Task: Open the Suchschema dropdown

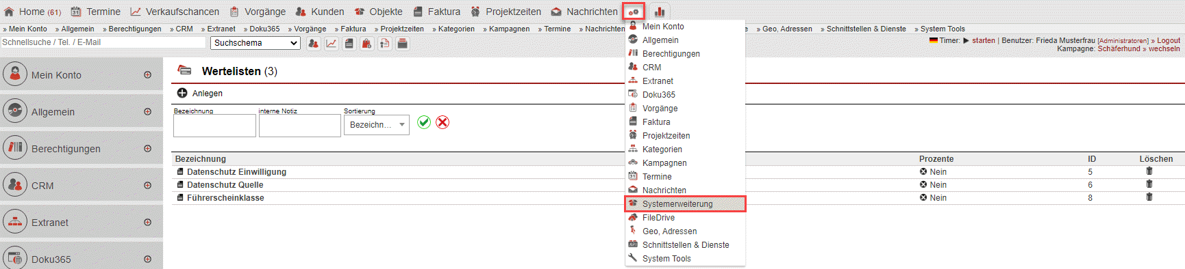Action: click(x=255, y=43)
